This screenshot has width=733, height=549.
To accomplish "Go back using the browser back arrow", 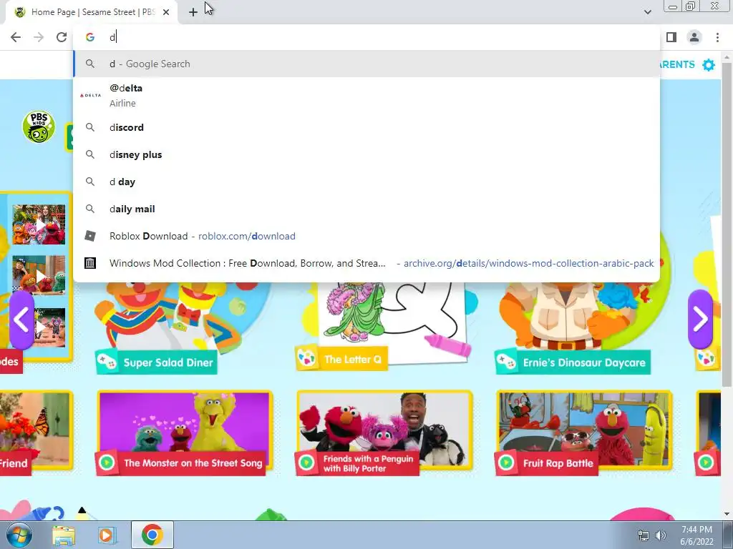I will 16,37.
